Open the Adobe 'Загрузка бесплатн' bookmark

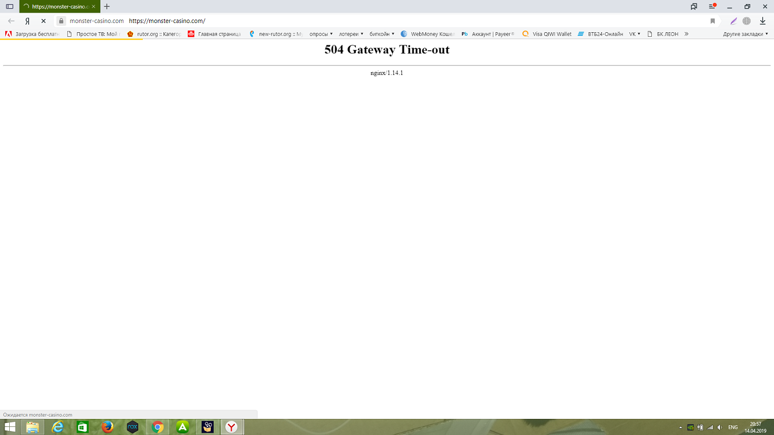tap(32, 34)
